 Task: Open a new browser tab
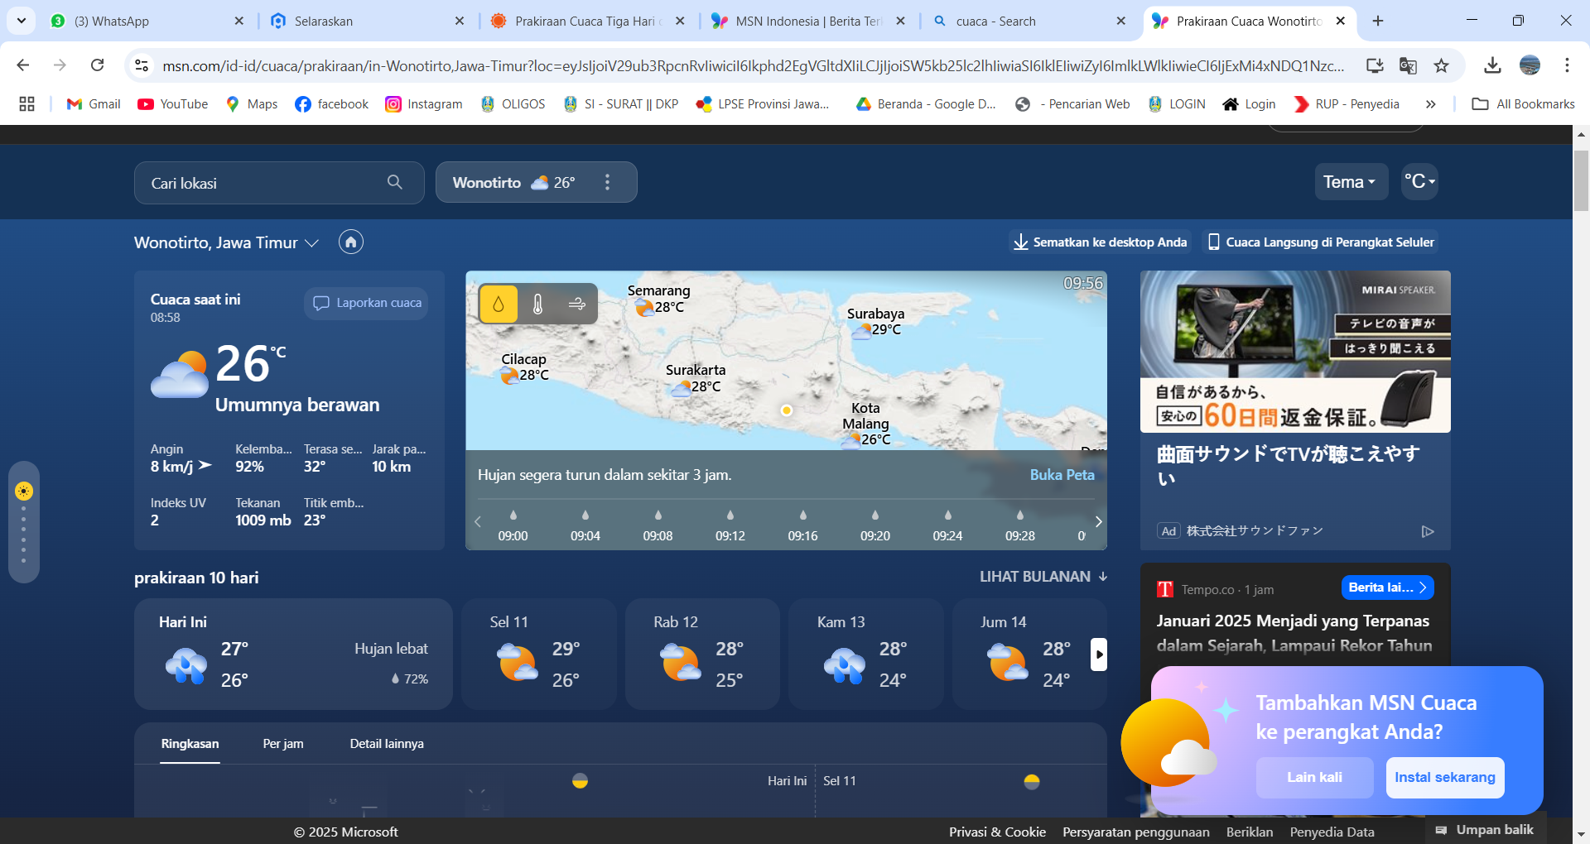tap(1378, 21)
